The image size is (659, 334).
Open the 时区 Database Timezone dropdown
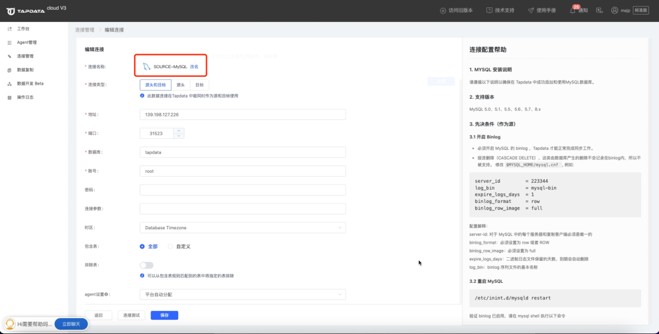pos(242,227)
